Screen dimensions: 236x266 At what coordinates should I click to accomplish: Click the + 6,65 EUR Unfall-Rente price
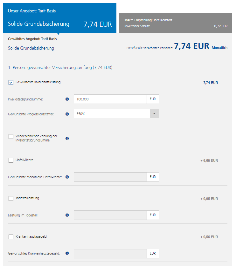click(x=209, y=160)
